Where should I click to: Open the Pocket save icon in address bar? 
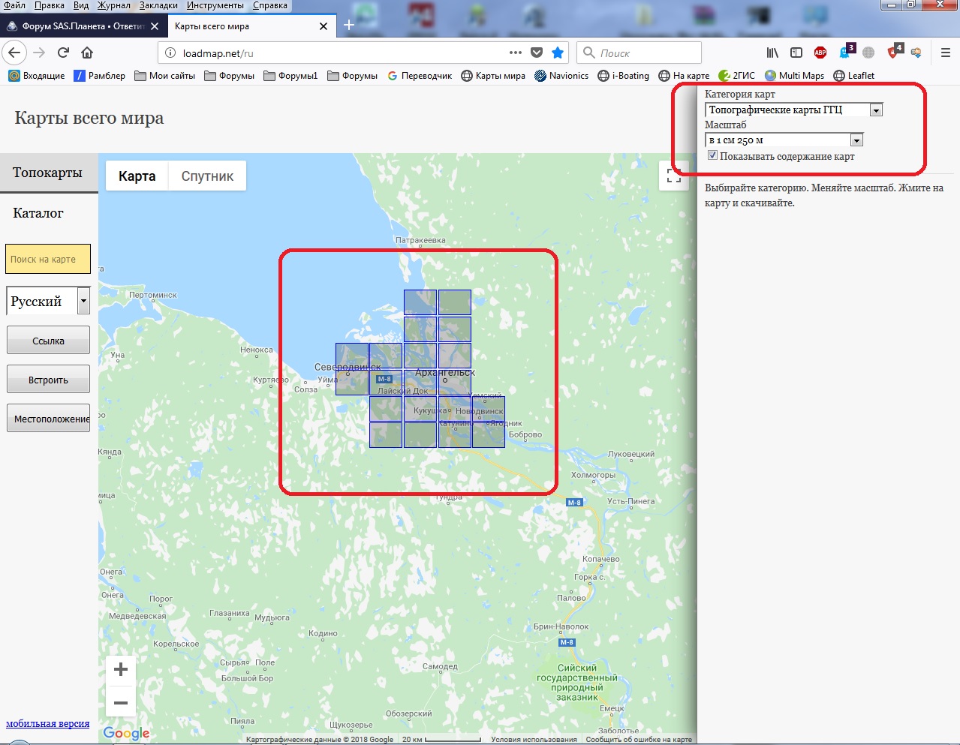[537, 53]
